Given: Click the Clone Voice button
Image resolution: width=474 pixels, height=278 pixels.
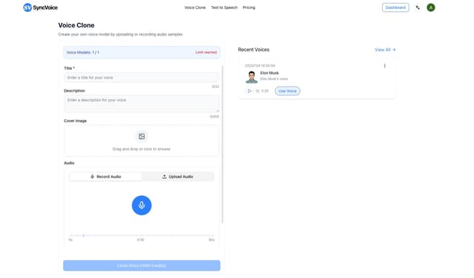Looking at the screenshot, I should coord(141,265).
